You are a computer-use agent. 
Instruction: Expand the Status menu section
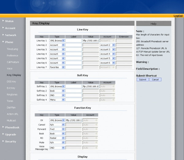tap(9, 21)
